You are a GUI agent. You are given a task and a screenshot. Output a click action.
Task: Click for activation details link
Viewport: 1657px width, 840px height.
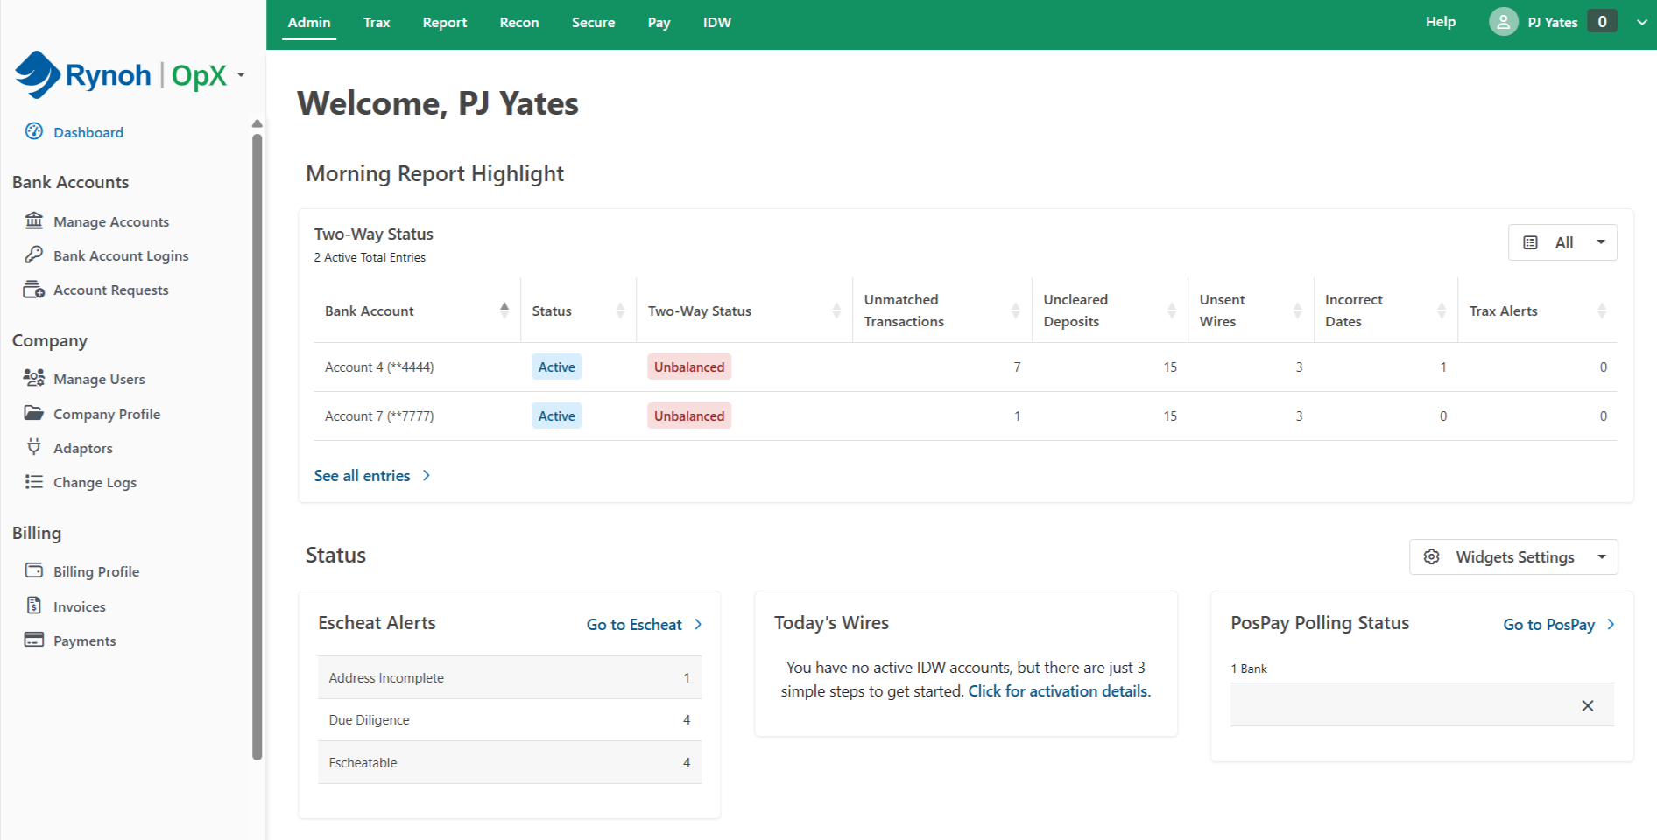tap(1058, 691)
